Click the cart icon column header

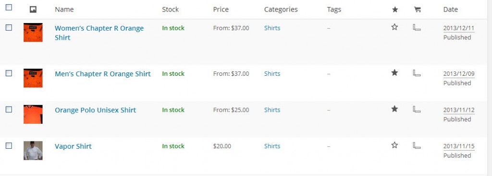click(x=418, y=10)
